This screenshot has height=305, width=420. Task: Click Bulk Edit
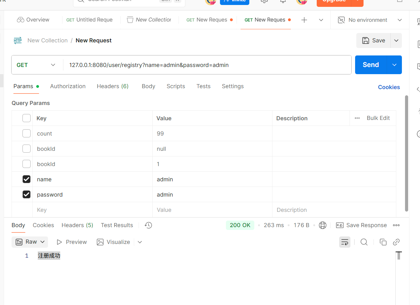pos(378,118)
